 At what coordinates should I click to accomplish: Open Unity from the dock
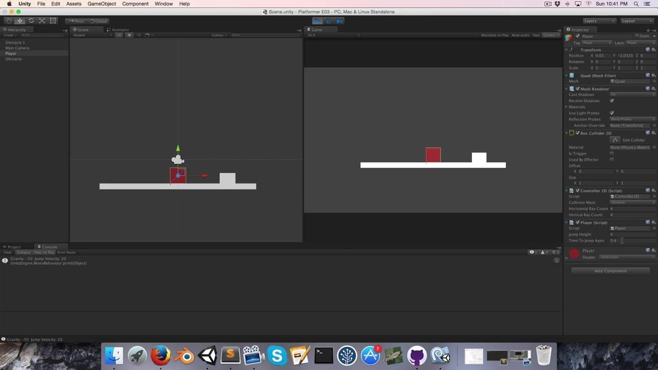coord(208,356)
